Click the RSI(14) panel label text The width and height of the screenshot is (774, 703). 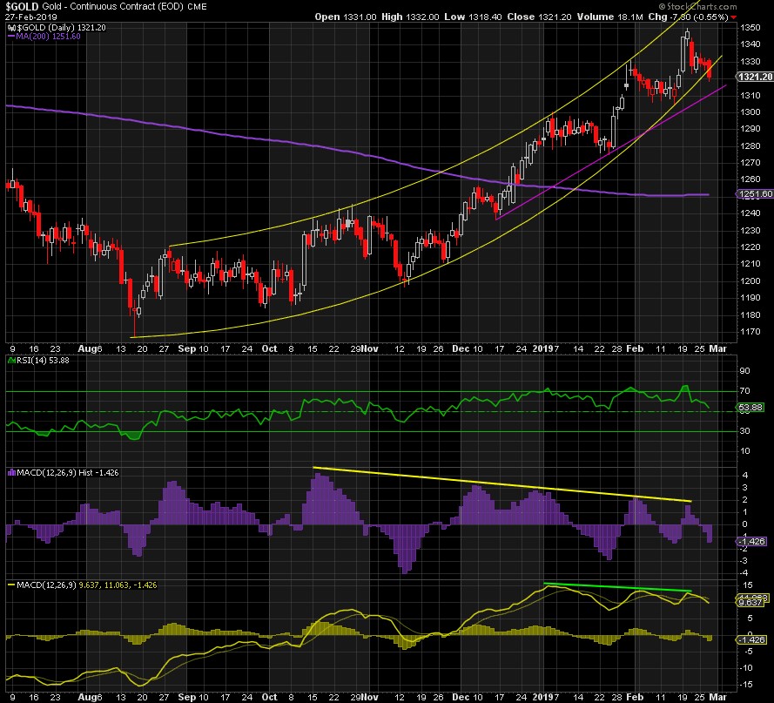(30, 361)
